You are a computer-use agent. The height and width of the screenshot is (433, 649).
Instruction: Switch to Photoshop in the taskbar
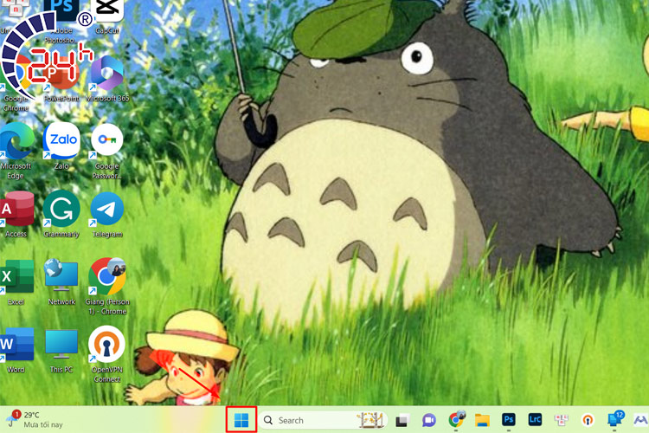[x=509, y=420]
